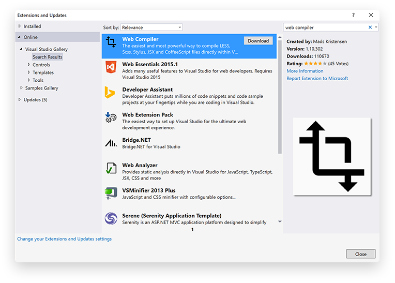Click the Web Extension Pack icon

click(111, 117)
